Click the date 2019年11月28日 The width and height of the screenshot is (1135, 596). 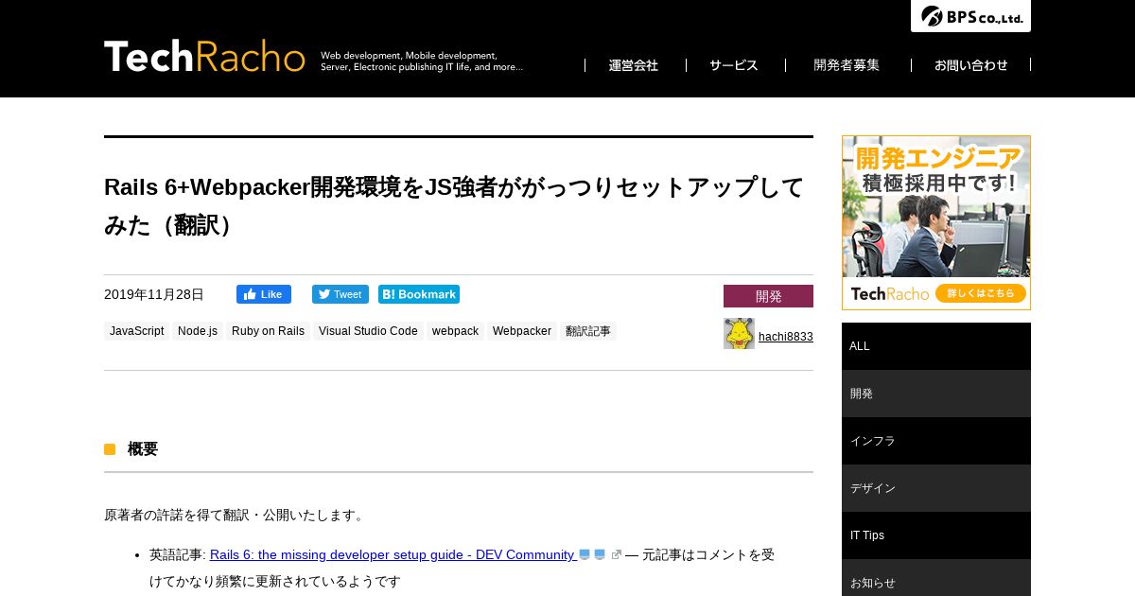154,294
